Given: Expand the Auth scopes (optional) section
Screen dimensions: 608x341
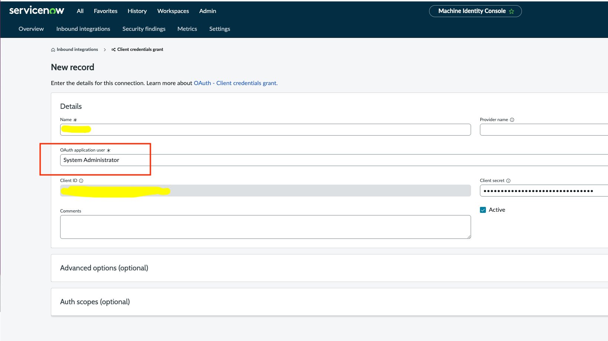Looking at the screenshot, I should pyautogui.click(x=95, y=302).
